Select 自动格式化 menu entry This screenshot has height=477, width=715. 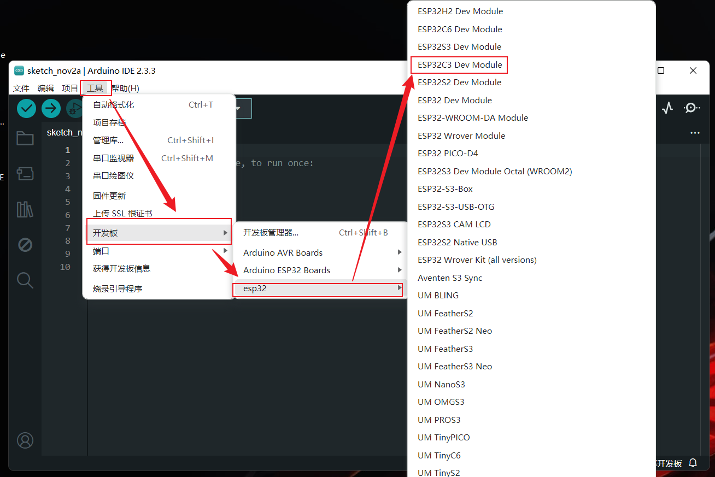(159, 105)
